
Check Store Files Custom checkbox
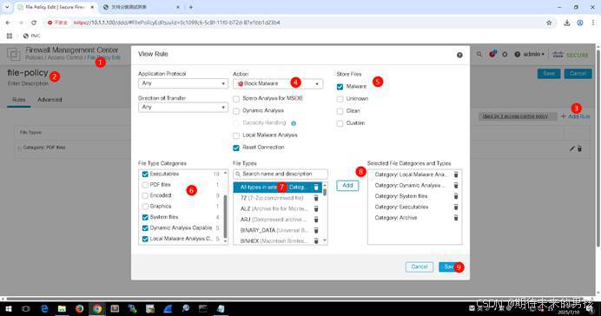pyautogui.click(x=340, y=124)
